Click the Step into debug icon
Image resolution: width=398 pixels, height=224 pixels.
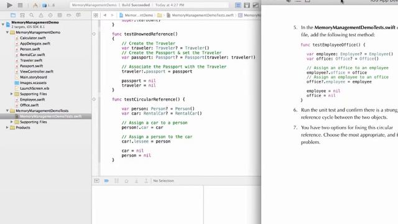[136, 181]
